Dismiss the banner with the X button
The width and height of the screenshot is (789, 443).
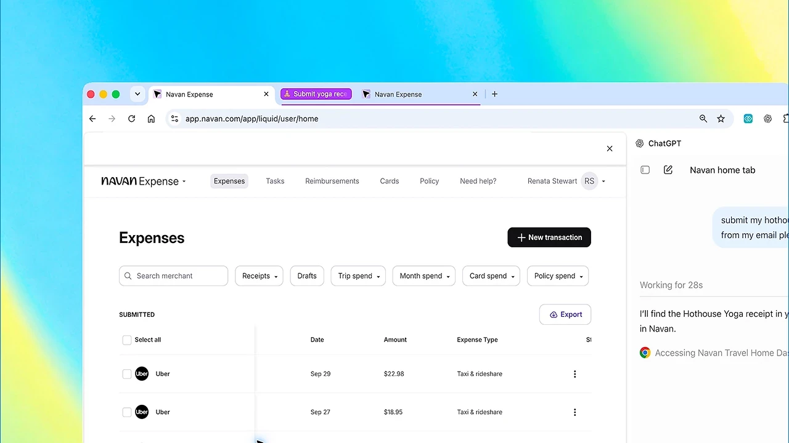[610, 148]
